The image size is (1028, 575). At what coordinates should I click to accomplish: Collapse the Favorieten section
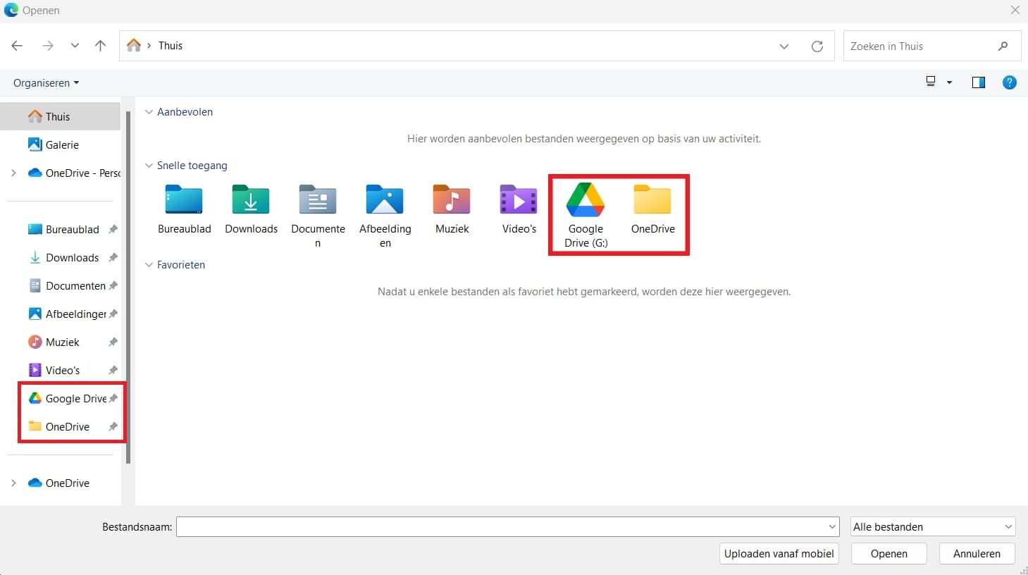click(149, 265)
